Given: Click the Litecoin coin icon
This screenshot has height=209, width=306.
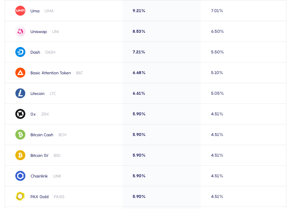Looking at the screenshot, I should point(20,93).
